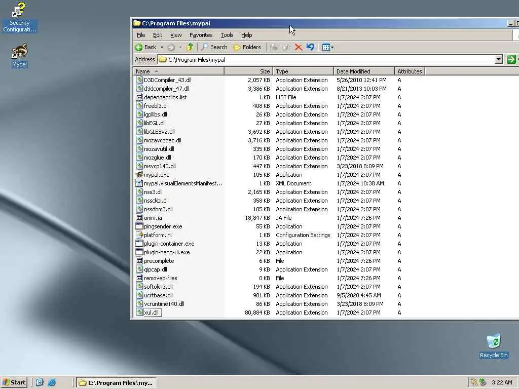
Task: Click the Copy To toolbar icon
Action: [x=286, y=47]
